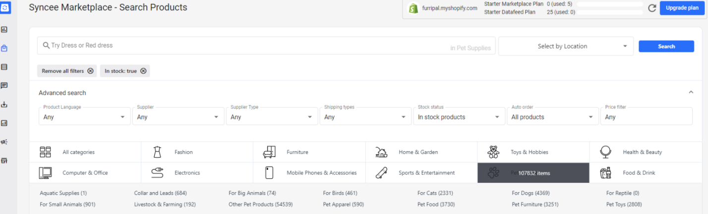708x214 pixels.
Task: Click the blue Search button
Action: (666, 46)
